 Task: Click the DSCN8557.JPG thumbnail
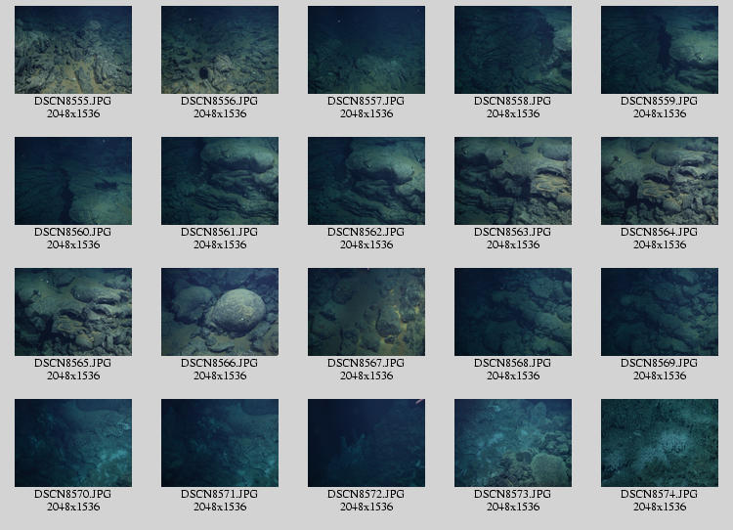pyautogui.click(x=366, y=50)
